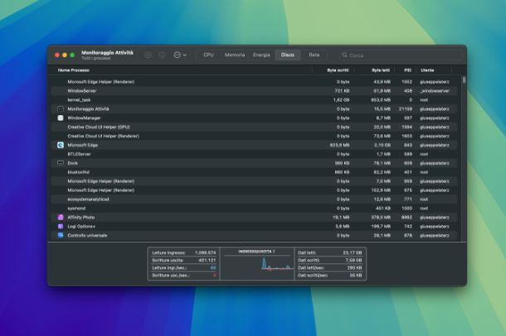
Task: Click Microsoft Edge's 2,10 GB bytes read value
Action: pyautogui.click(x=382, y=145)
